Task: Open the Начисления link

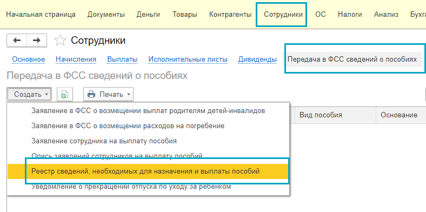Action: (76, 59)
